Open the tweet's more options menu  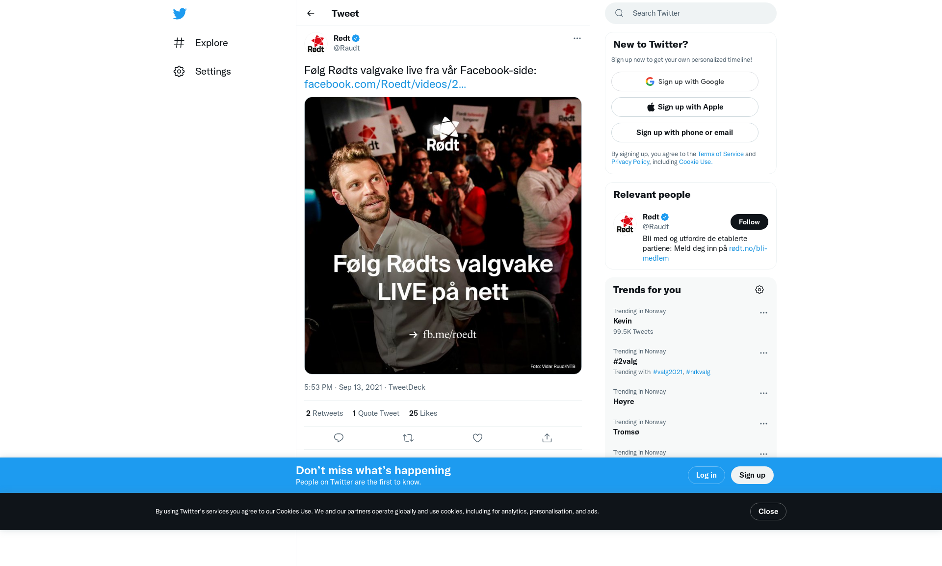[x=577, y=38]
